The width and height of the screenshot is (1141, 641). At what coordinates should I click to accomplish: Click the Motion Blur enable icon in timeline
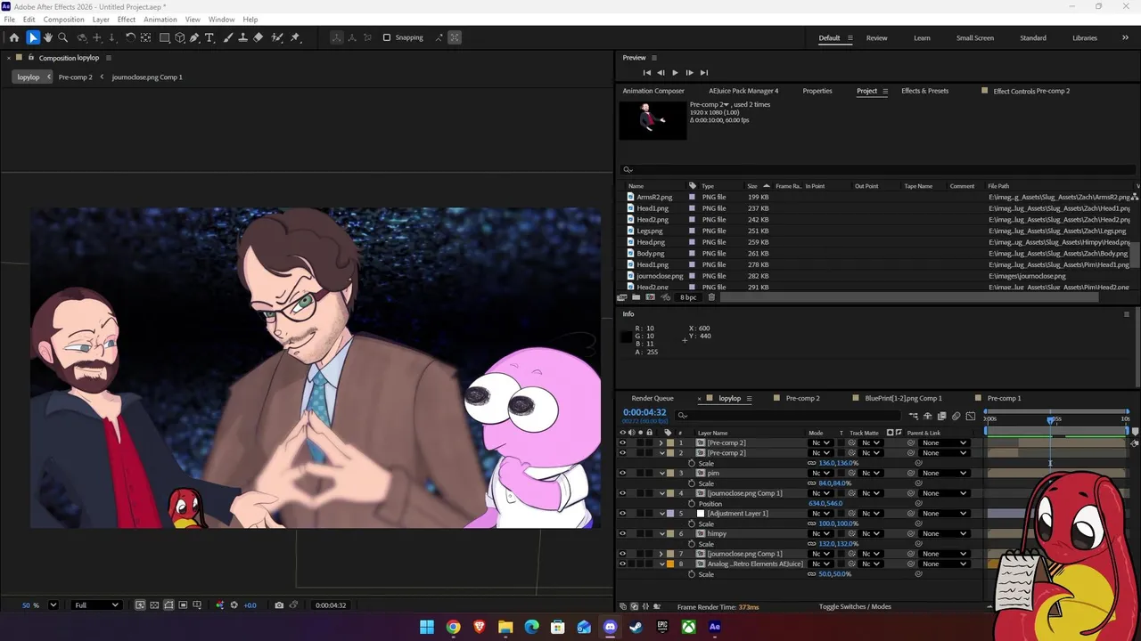pos(956,416)
